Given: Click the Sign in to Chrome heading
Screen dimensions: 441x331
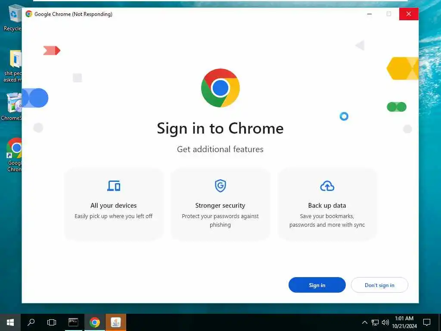Looking at the screenshot, I should point(220,128).
